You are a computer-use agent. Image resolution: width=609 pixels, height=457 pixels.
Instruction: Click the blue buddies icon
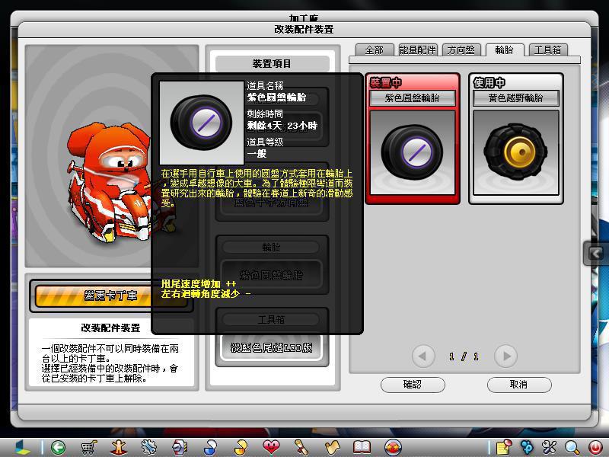point(527,447)
